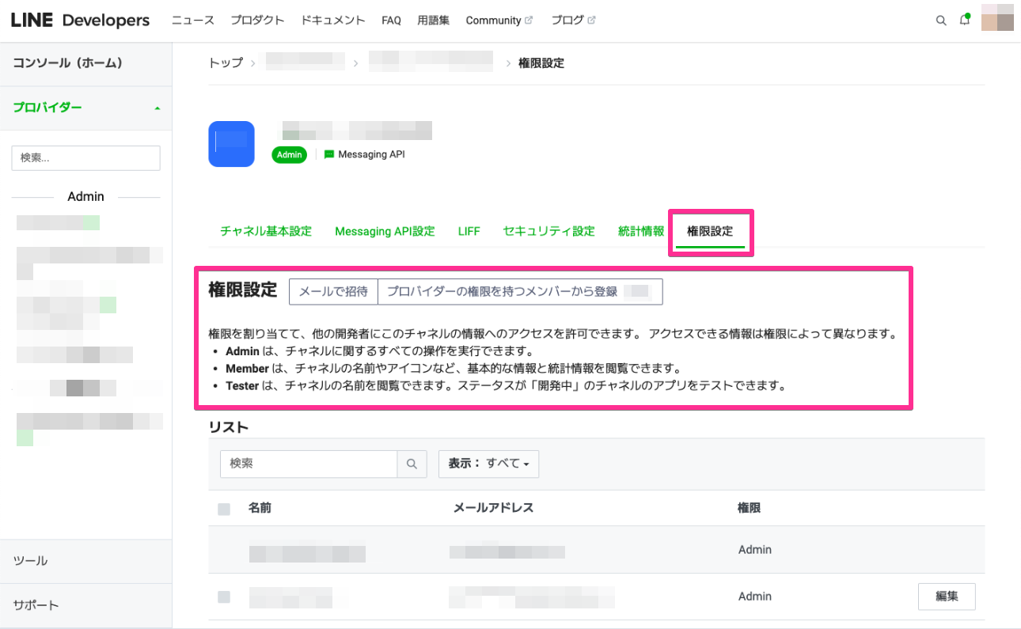The image size is (1021, 629).
Task: Toggle the select-all checkbox in table header
Action: pos(224,509)
